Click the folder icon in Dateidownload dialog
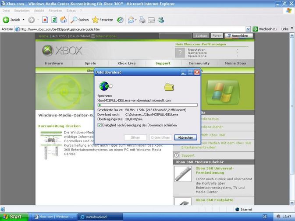The image size is (295, 221). (169, 87)
